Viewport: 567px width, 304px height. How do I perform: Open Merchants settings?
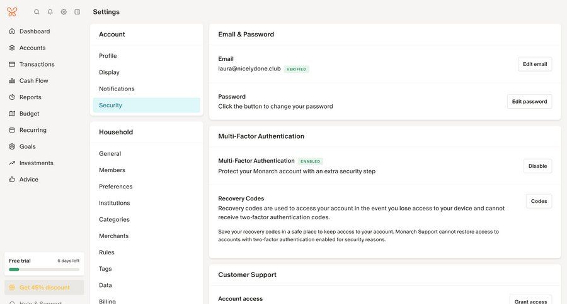click(146, 236)
